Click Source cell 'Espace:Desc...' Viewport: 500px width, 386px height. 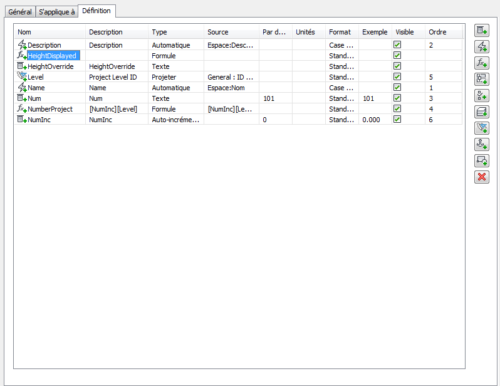[230, 45]
